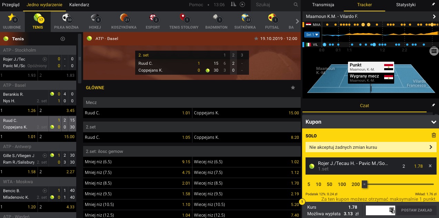Click the sort order icon beside clock

coord(233,4)
